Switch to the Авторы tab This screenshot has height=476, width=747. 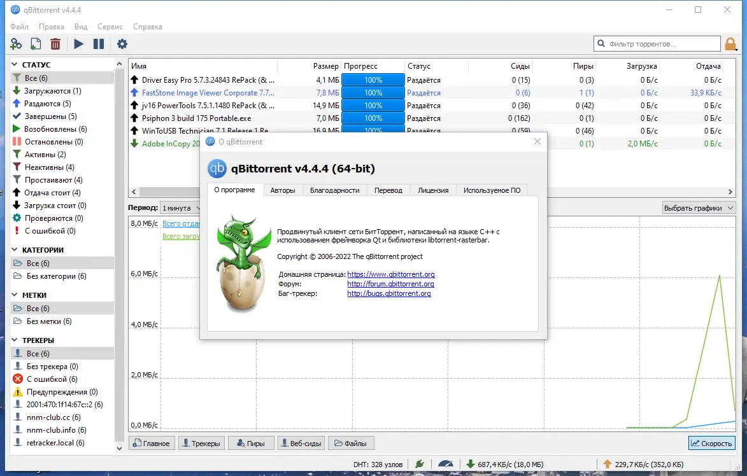pyautogui.click(x=283, y=190)
